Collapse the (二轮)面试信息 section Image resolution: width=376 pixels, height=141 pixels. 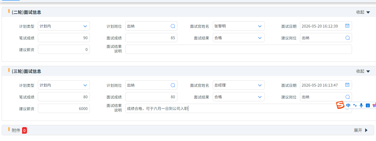point(363,12)
